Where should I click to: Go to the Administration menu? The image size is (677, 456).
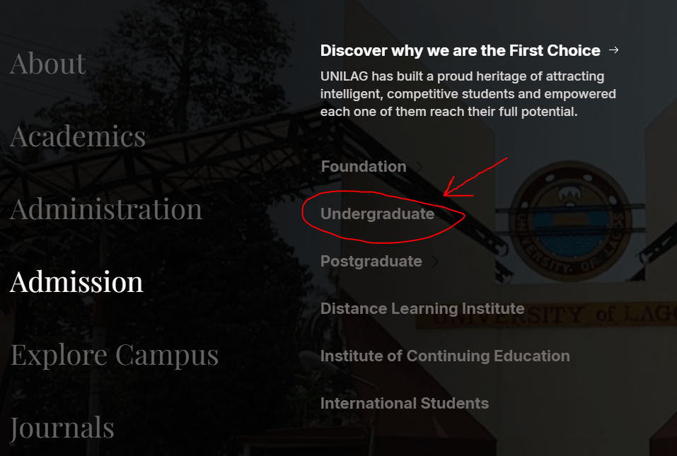[x=106, y=209]
